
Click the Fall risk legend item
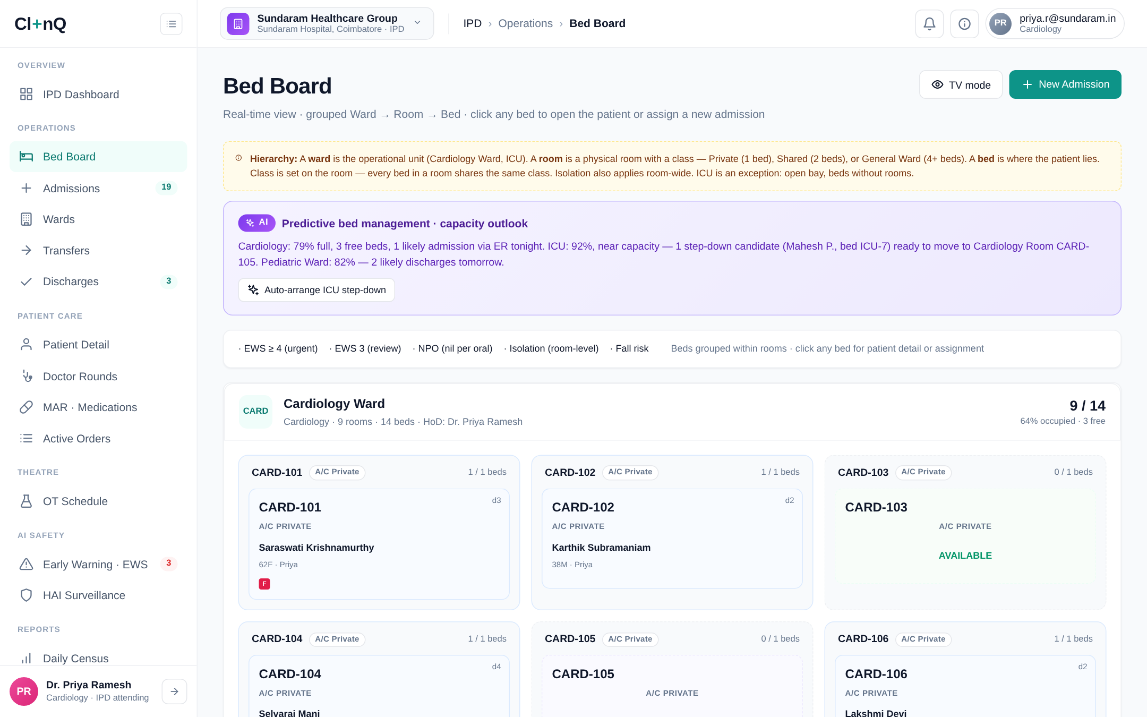(629, 348)
